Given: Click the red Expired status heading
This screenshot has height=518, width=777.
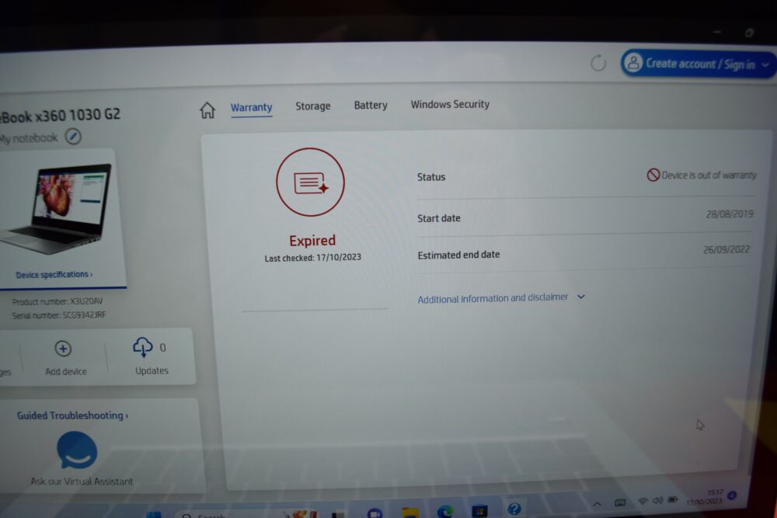Looking at the screenshot, I should point(312,241).
